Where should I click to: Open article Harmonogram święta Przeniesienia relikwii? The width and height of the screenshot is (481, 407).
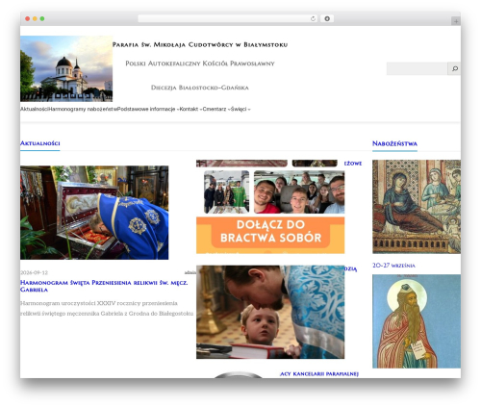[x=104, y=286]
